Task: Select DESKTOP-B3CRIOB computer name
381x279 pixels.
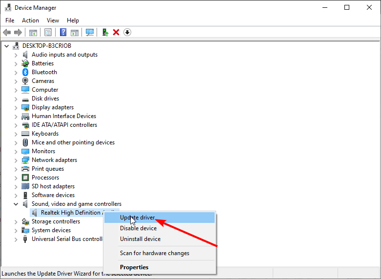Action: tap(47, 46)
